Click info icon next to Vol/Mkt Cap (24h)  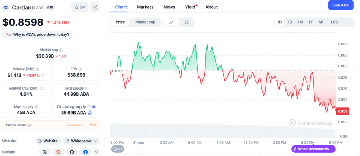[x=41, y=88]
